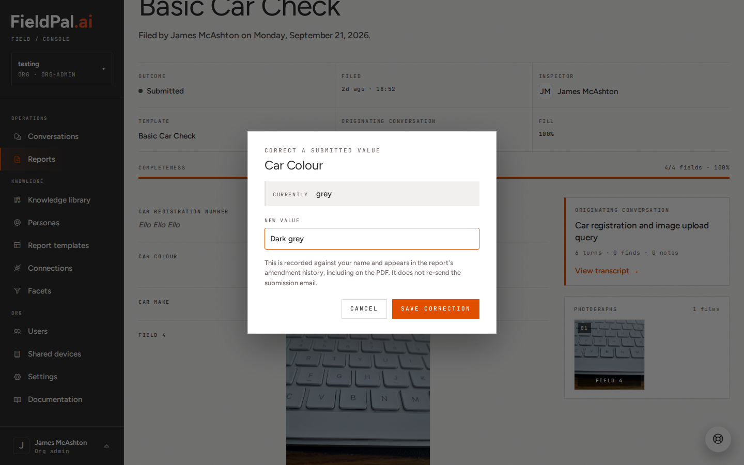Click the 'FIELD 4' label in report
This screenshot has height=465, width=744.
pyautogui.click(x=152, y=335)
